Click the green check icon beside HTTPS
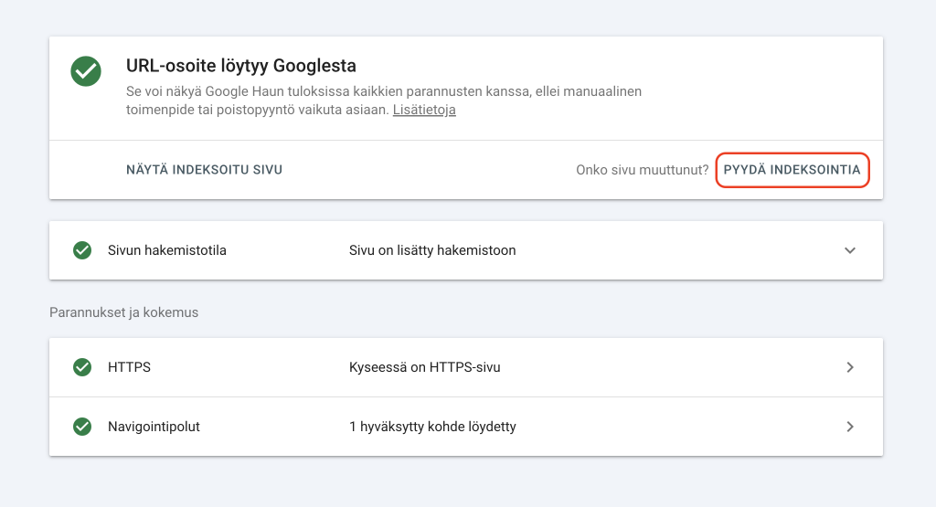The height and width of the screenshot is (507, 936). [x=82, y=367]
